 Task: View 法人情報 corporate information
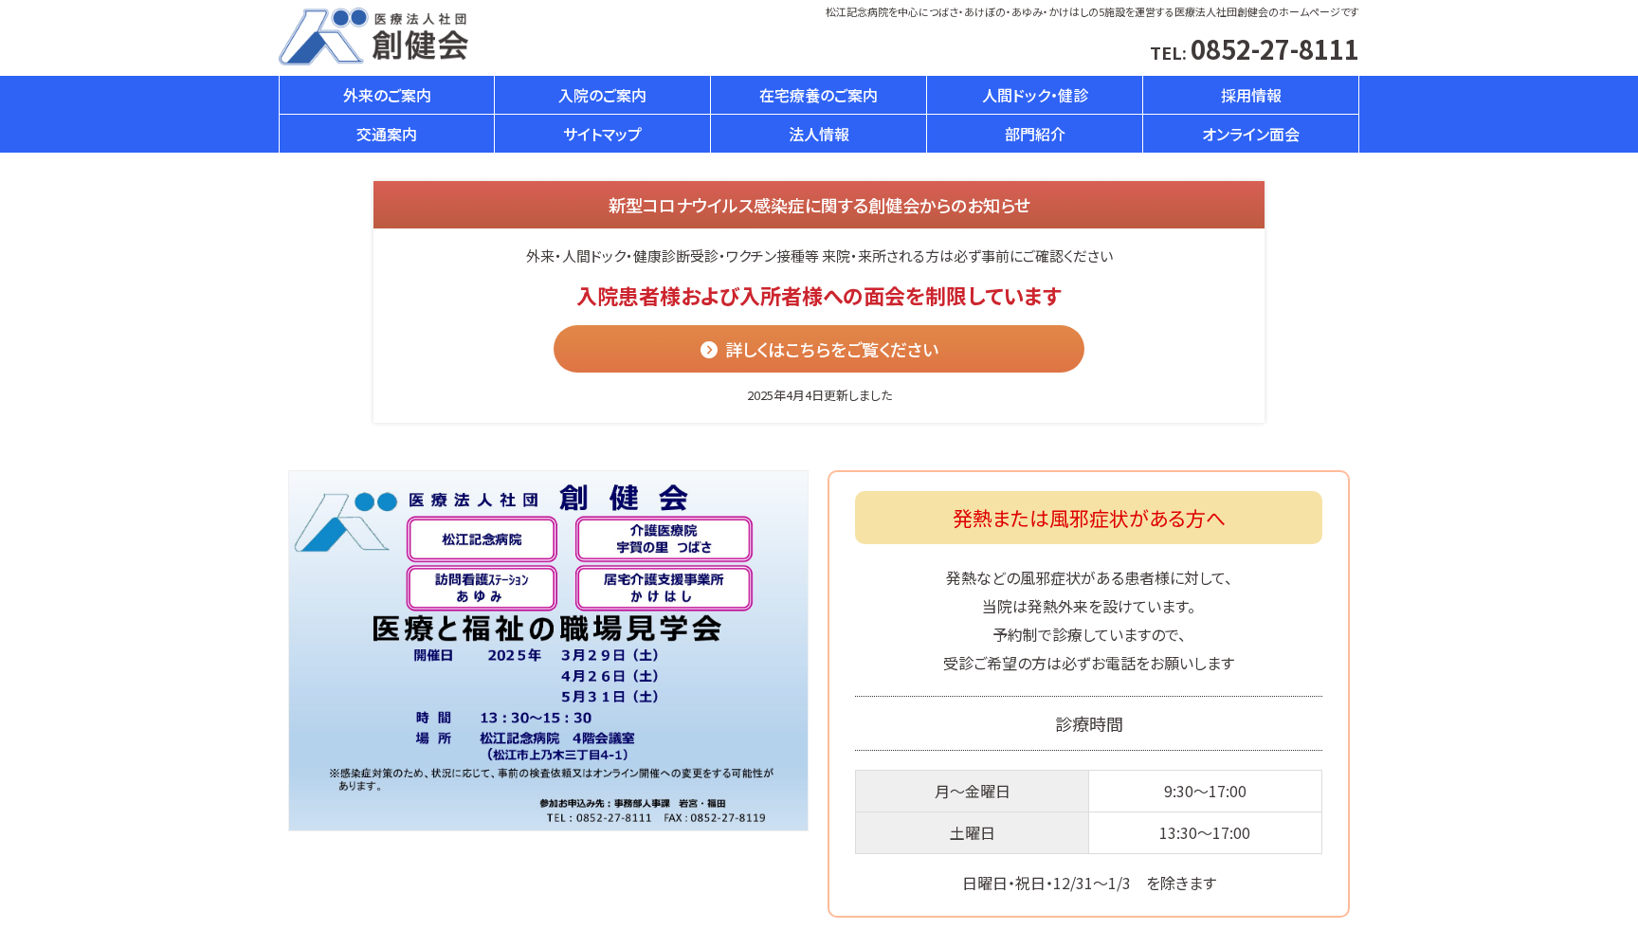pyautogui.click(x=817, y=134)
